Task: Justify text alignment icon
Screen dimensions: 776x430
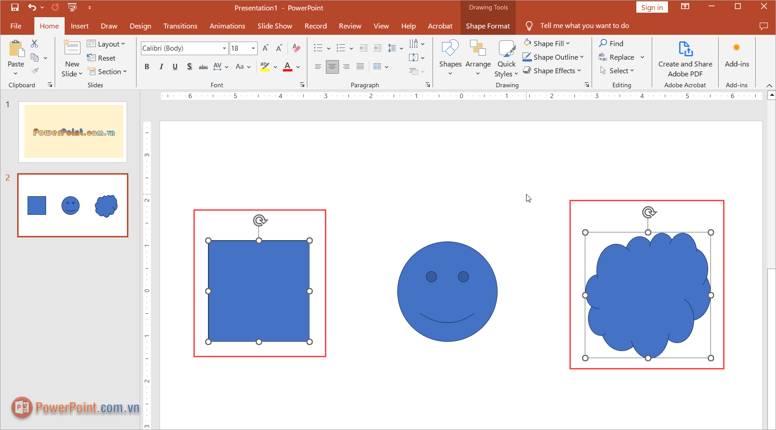Action: pos(360,67)
